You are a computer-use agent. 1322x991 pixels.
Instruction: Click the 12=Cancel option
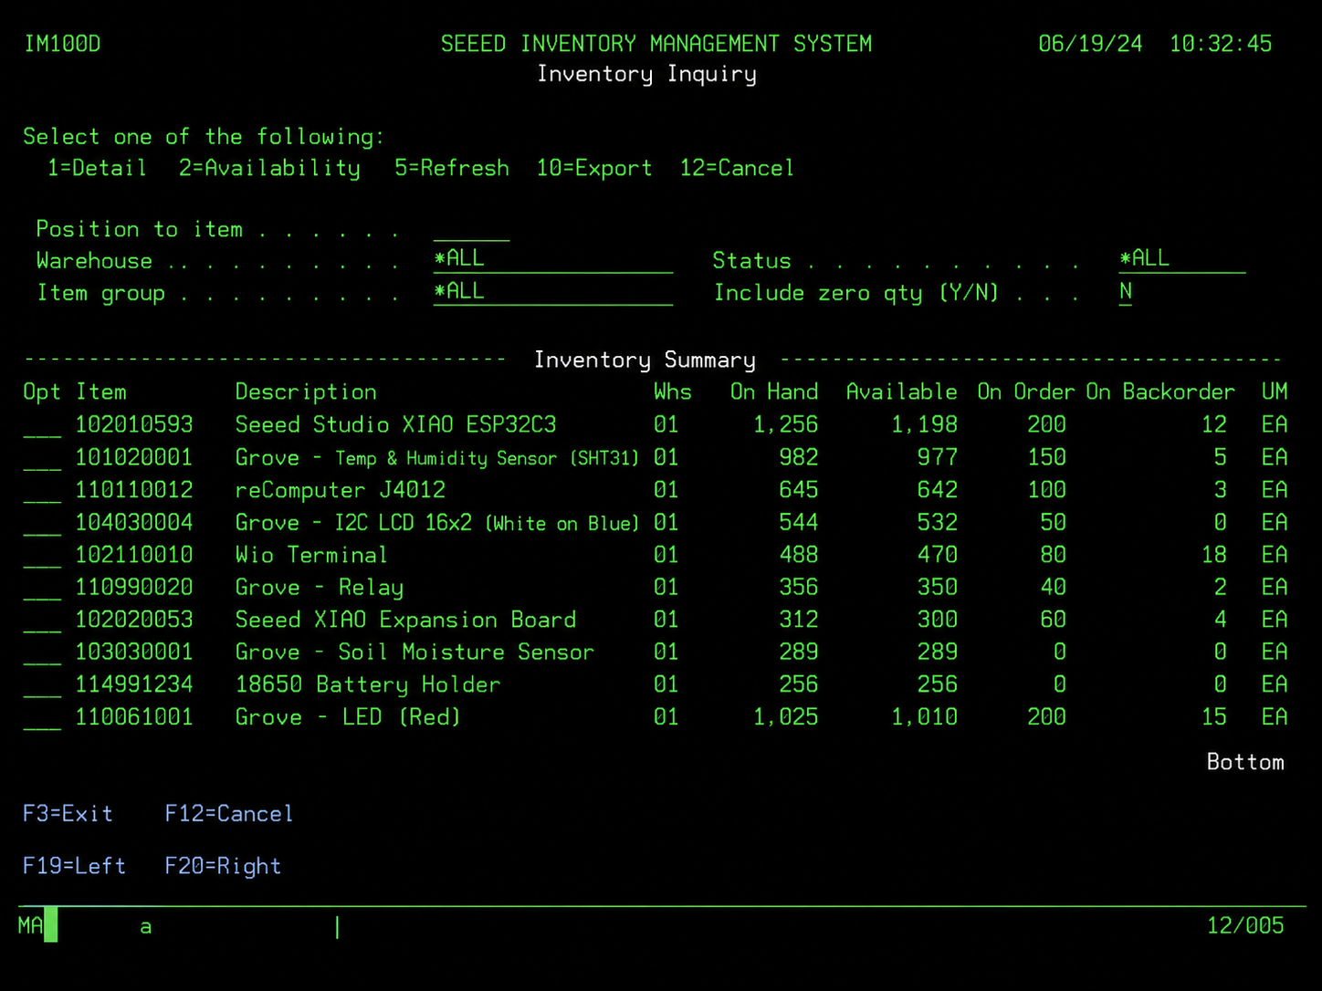point(737,169)
